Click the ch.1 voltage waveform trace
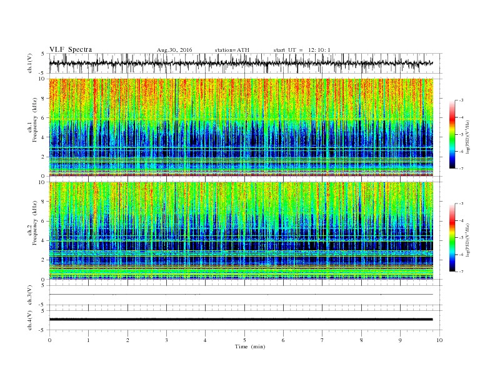Viewport: 495px width, 382px height. pyautogui.click(x=241, y=63)
